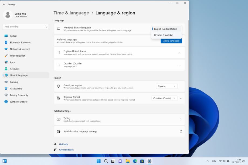Image resolution: width=248 pixels, height=165 pixels.
Task: Open Privacy & security settings
Action: tap(26, 95)
